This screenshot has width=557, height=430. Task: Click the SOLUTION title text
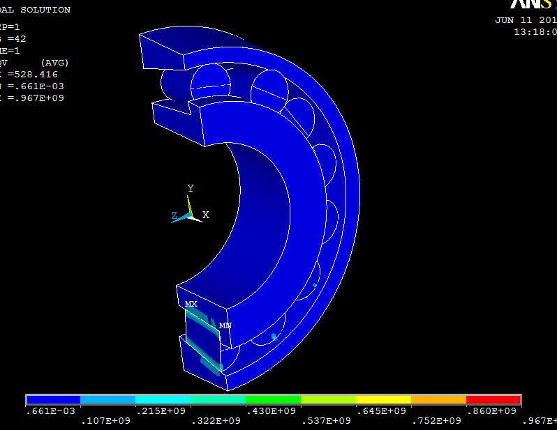point(45,10)
